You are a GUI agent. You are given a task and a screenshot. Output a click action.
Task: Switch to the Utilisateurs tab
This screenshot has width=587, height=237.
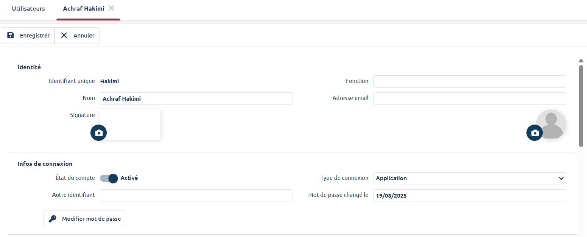click(28, 8)
